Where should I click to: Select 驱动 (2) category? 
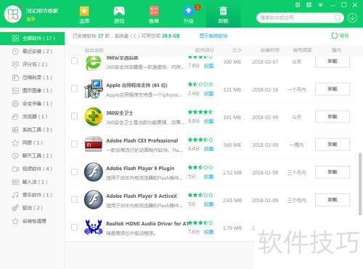(x=32, y=208)
